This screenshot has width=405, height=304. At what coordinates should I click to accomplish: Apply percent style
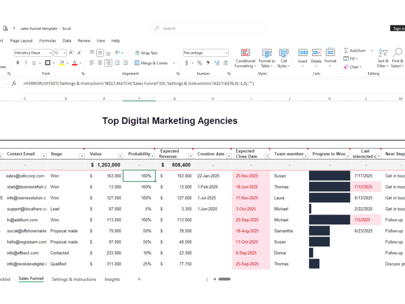tap(200, 63)
